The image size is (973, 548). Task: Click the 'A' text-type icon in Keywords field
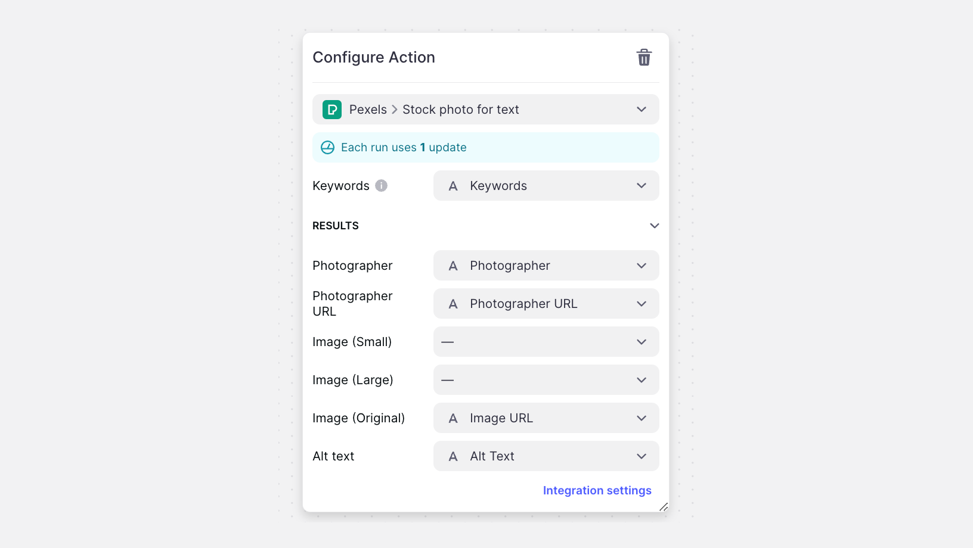pyautogui.click(x=453, y=185)
